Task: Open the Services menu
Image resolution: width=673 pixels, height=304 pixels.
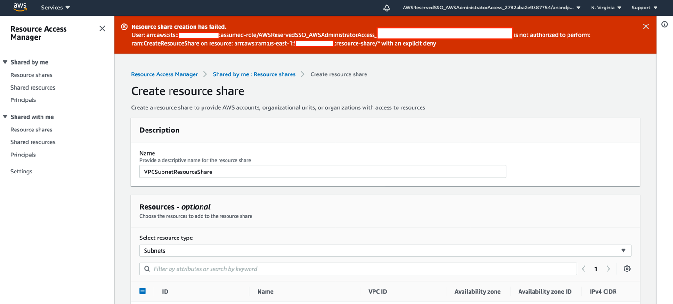Action: pyautogui.click(x=55, y=8)
